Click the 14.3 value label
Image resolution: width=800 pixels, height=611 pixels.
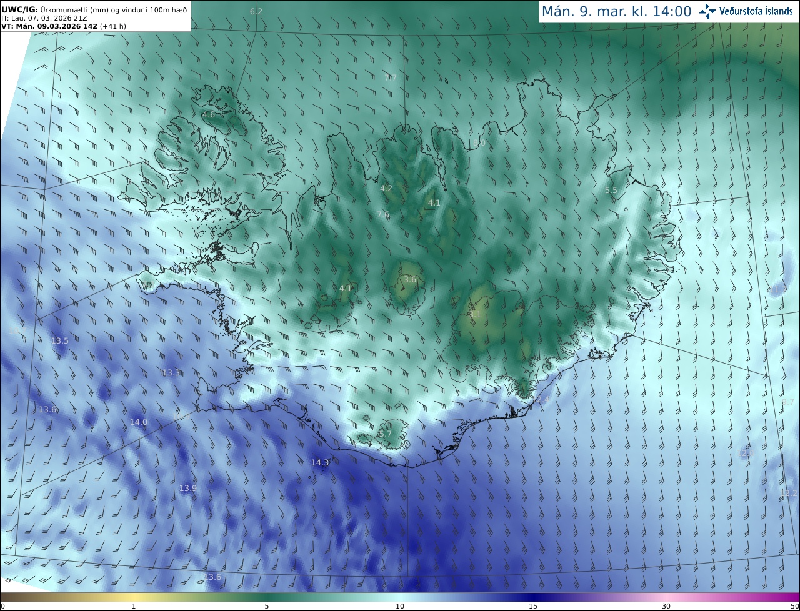[x=320, y=463]
